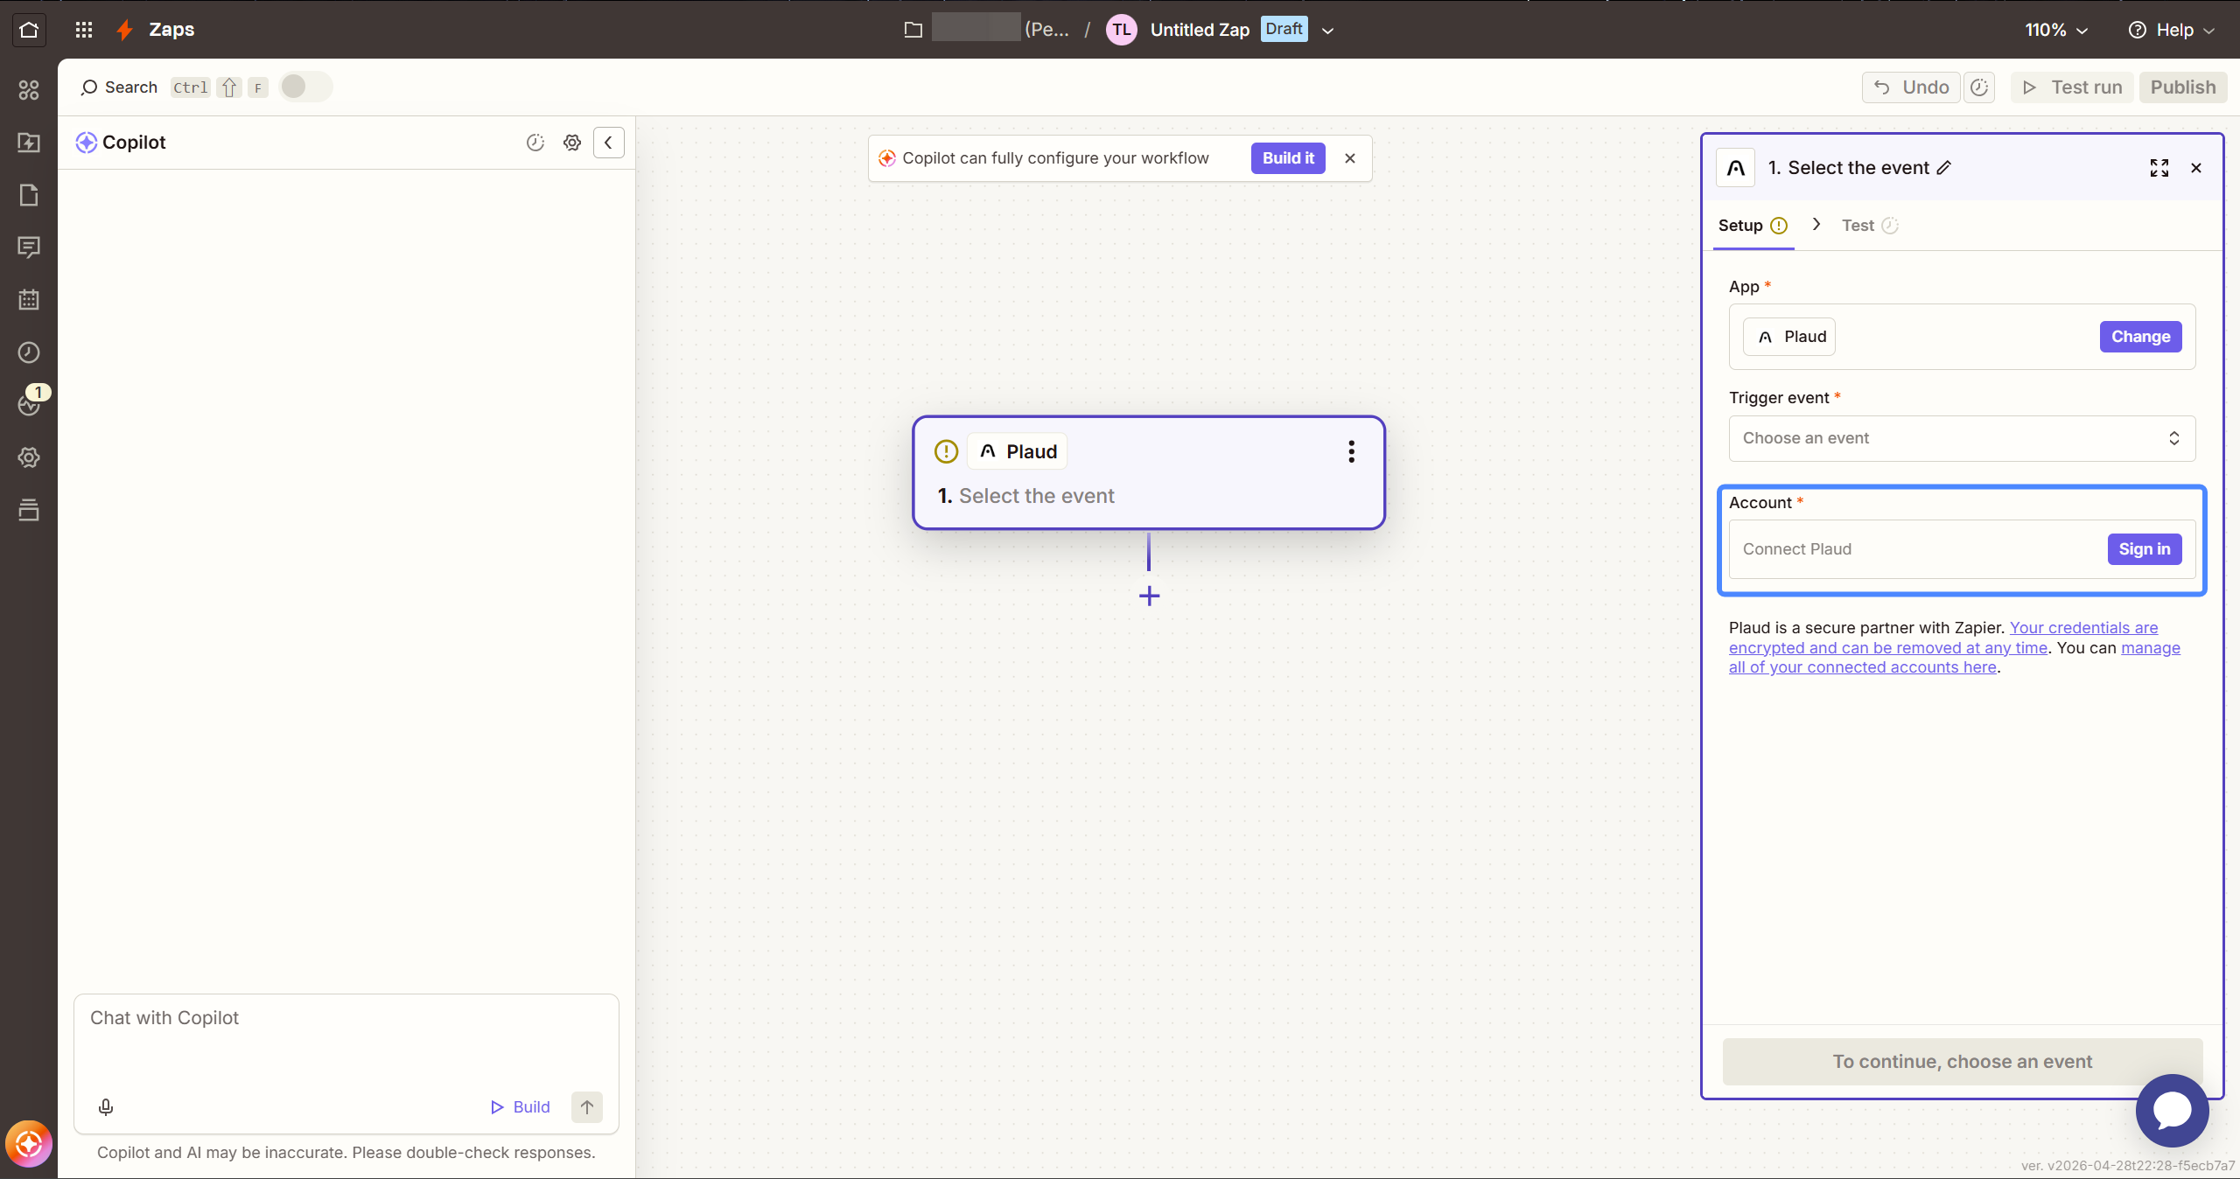Open Plaud step three-dot menu
Screen dimensions: 2240x1179
[1351, 451]
